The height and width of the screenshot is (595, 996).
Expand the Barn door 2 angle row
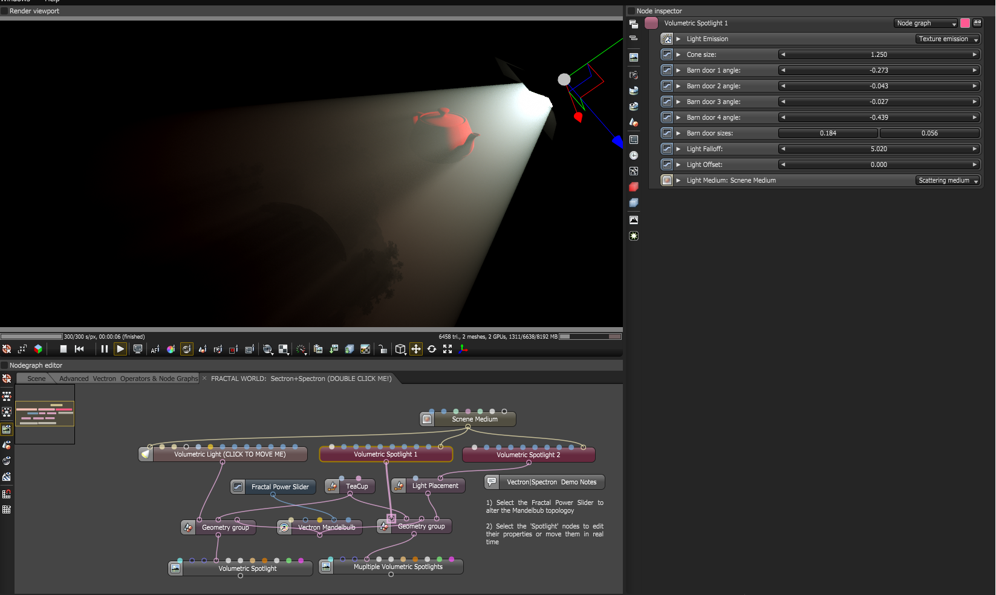click(x=679, y=86)
